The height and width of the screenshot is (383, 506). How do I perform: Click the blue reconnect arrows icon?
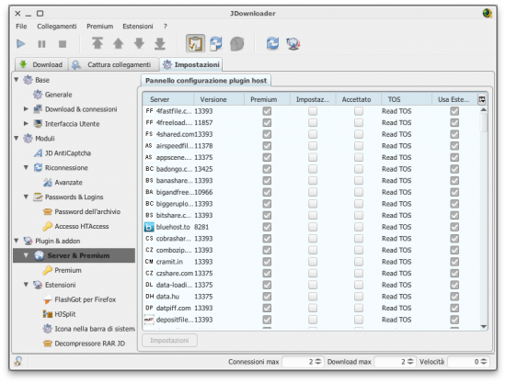click(272, 43)
